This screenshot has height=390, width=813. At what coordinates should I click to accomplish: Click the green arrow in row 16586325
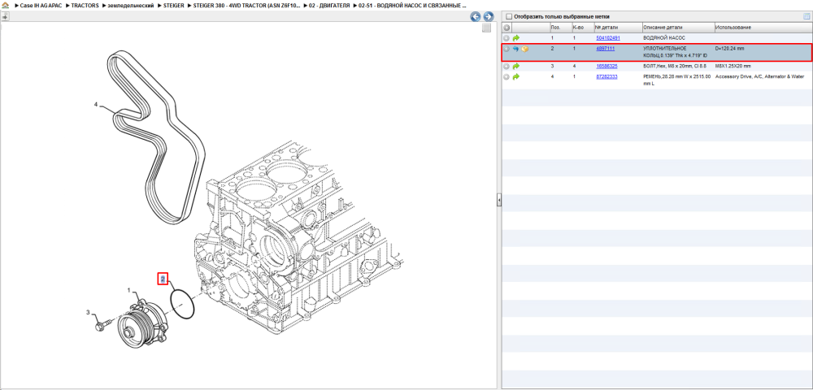516,67
